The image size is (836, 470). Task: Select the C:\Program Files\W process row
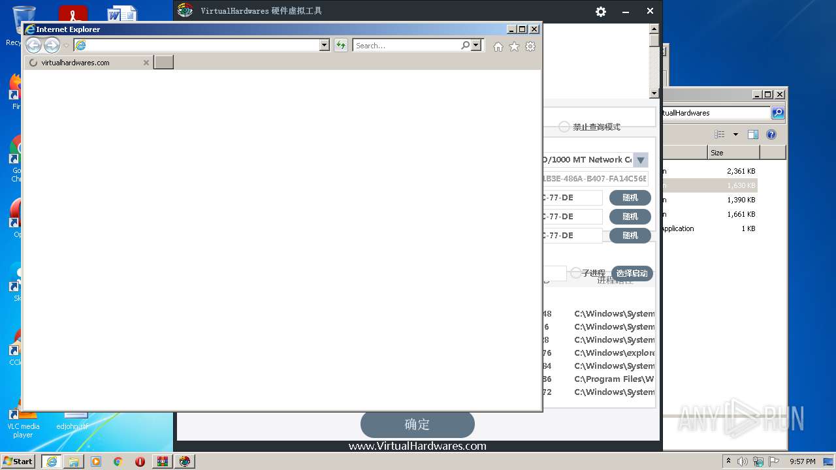598,379
